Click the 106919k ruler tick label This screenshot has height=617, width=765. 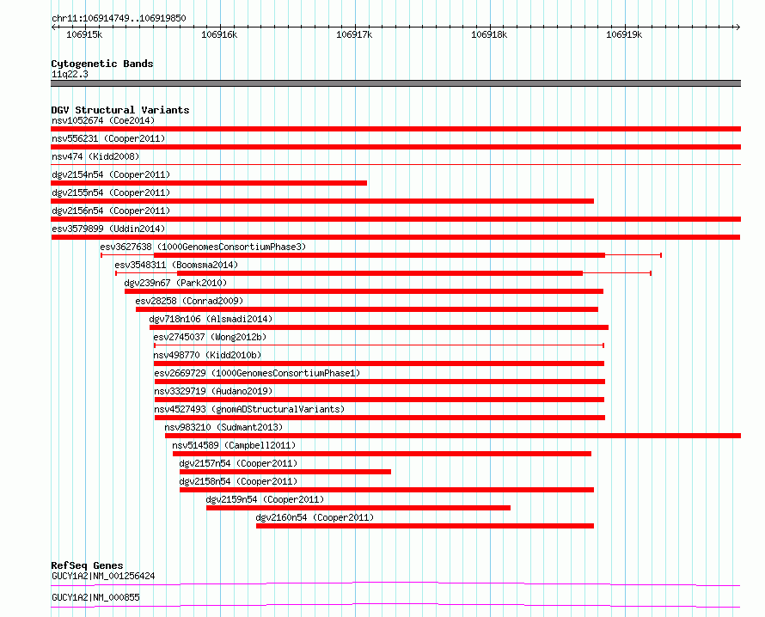pyautogui.click(x=624, y=34)
